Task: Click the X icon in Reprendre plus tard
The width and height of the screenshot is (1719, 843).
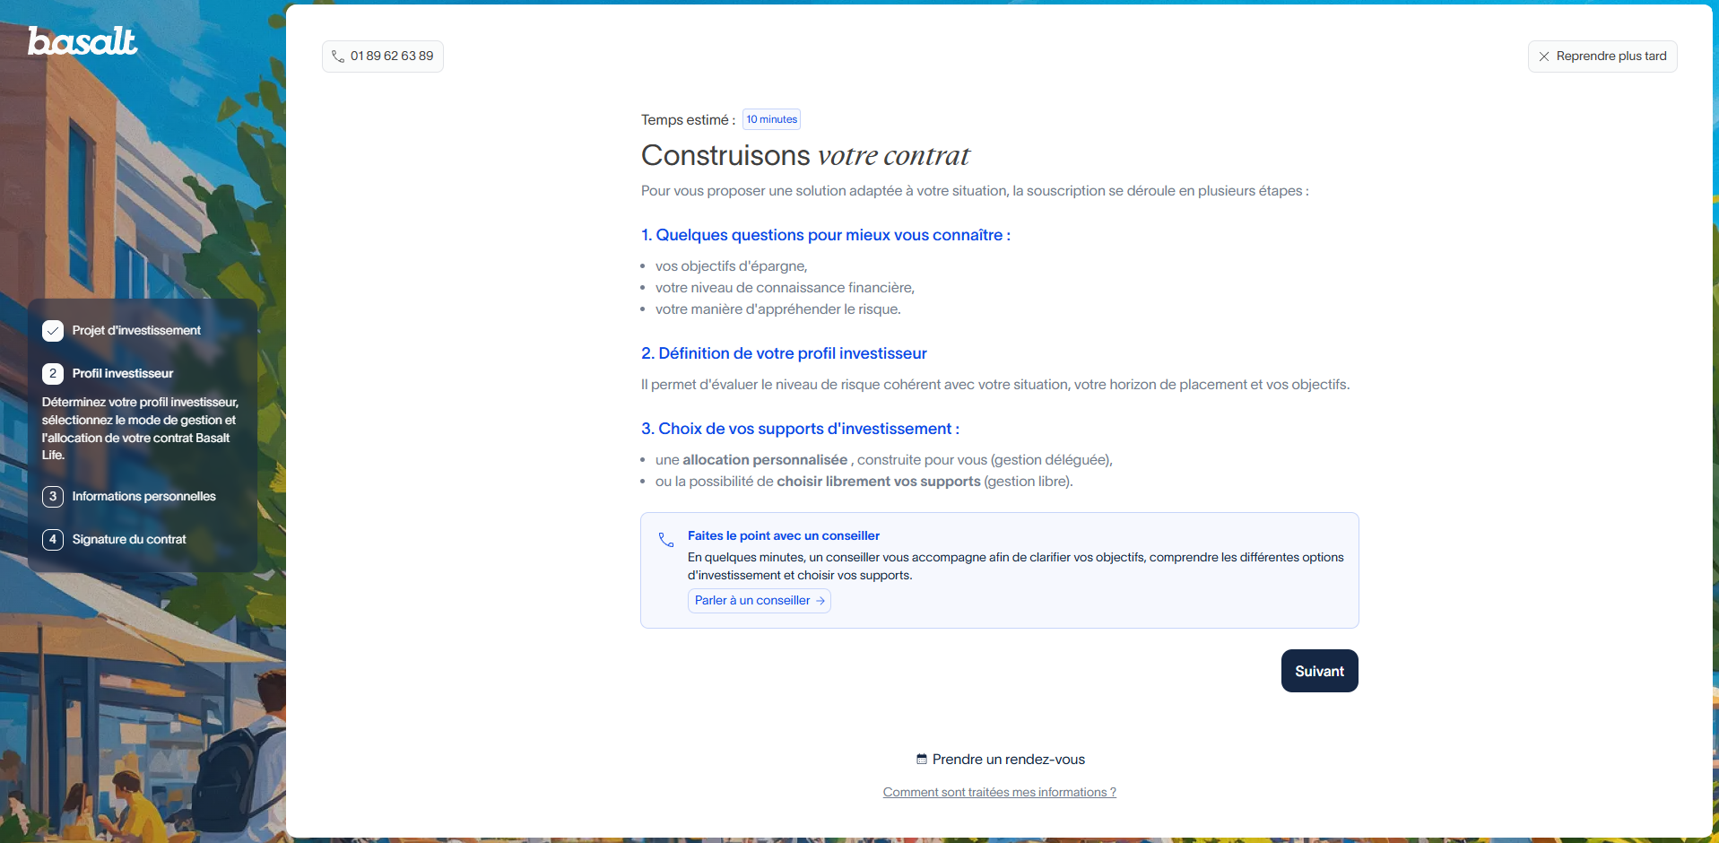Action: (x=1544, y=56)
